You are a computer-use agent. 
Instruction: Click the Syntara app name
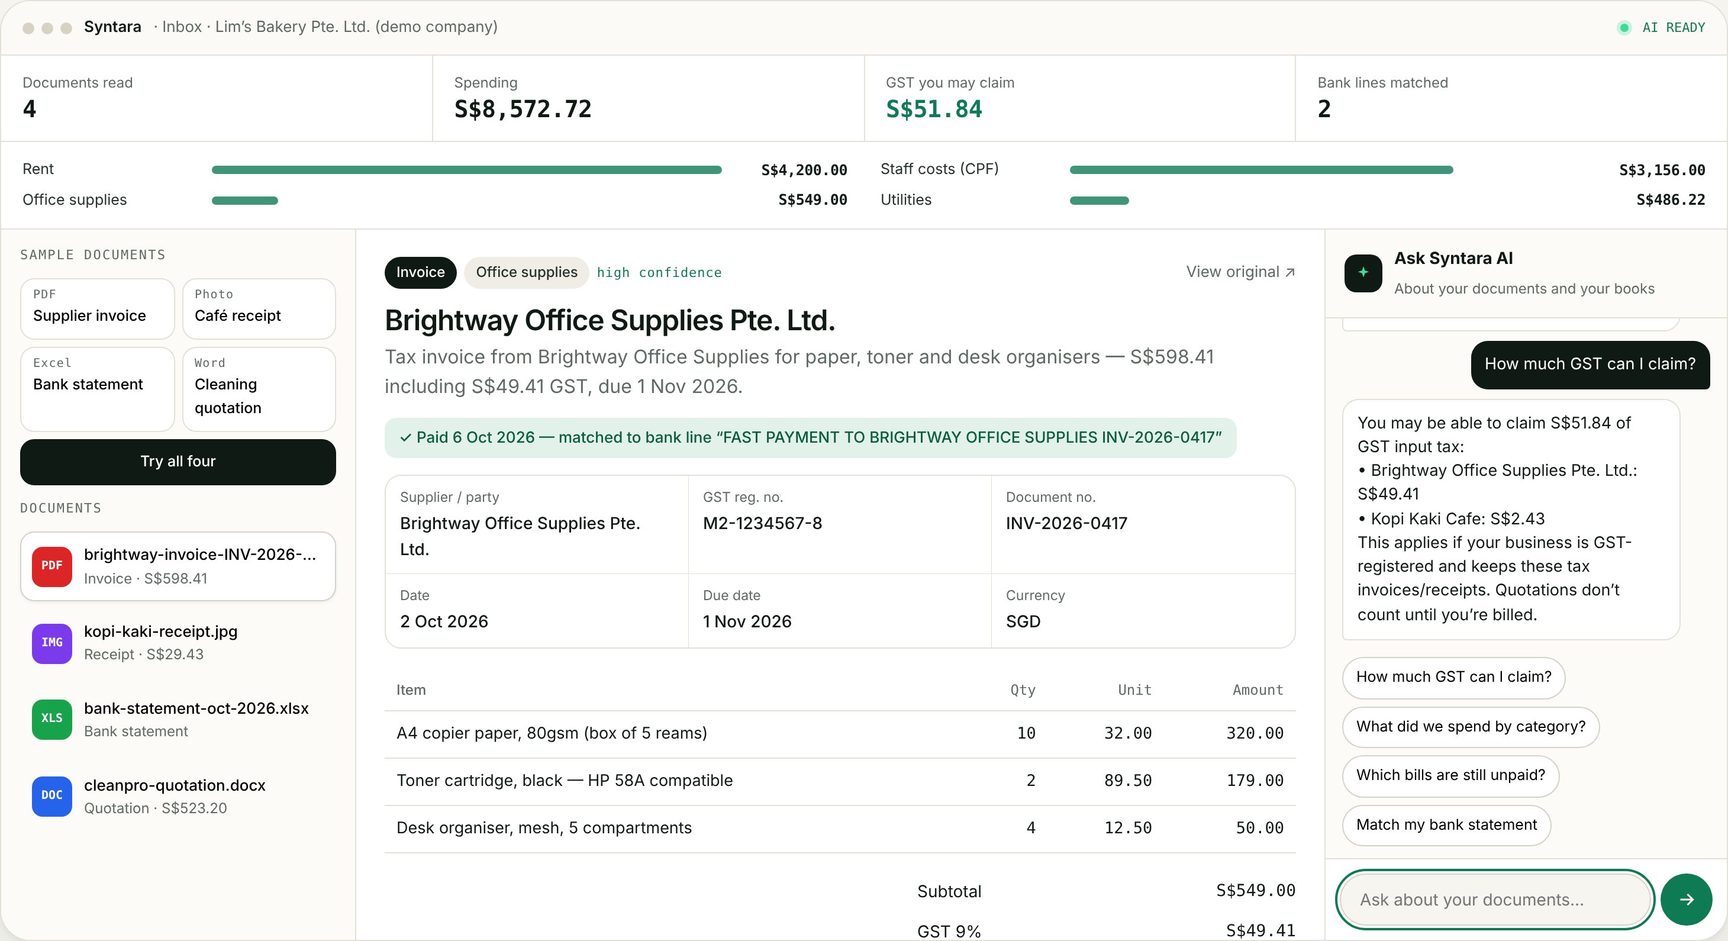click(112, 27)
